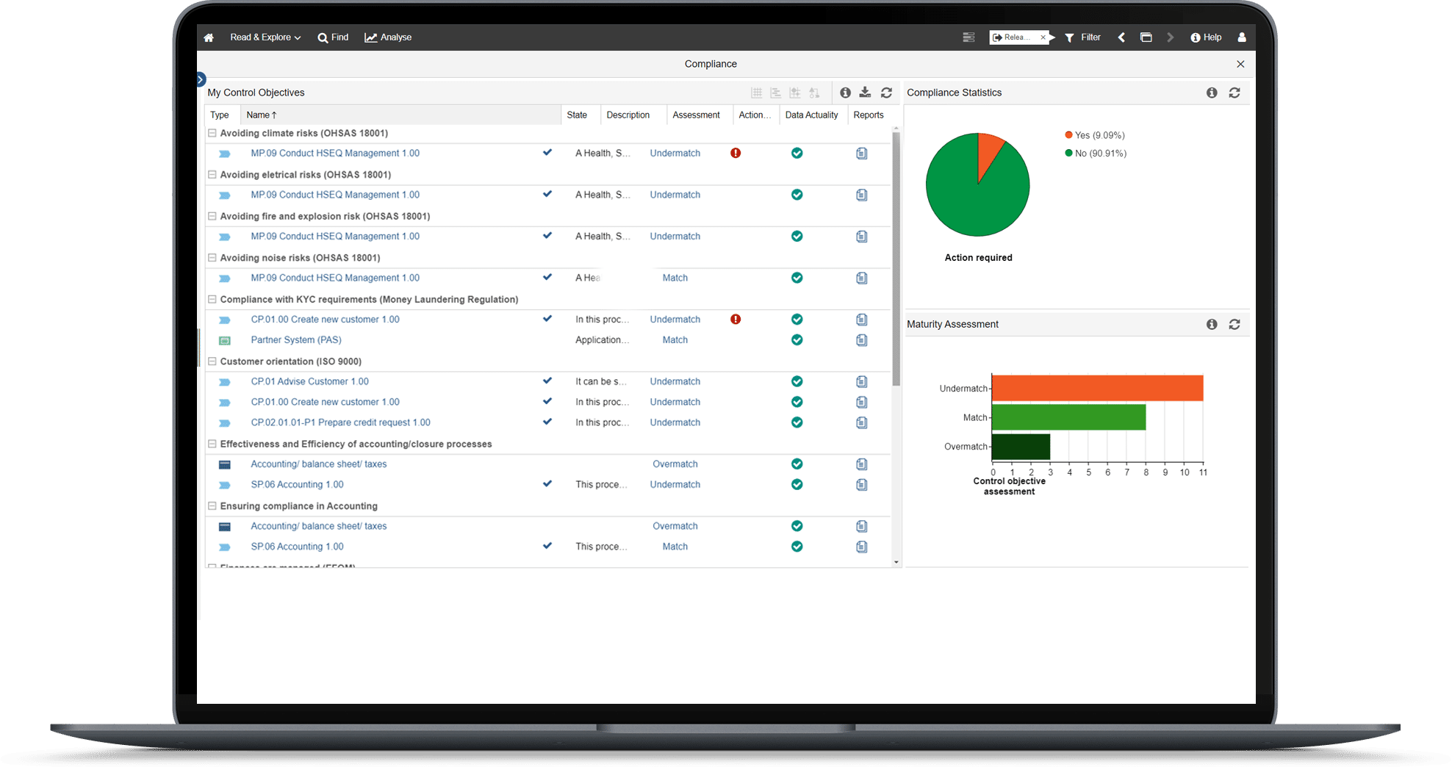Click Data Actuality check for Partner System
1452x767 pixels.
point(797,340)
